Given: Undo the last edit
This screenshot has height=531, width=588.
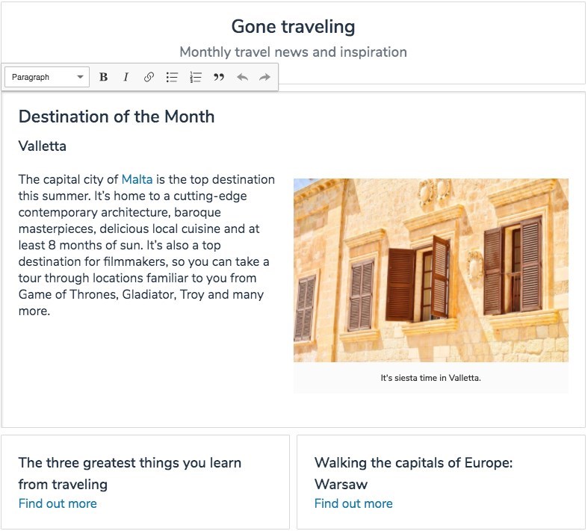Looking at the screenshot, I should [242, 77].
